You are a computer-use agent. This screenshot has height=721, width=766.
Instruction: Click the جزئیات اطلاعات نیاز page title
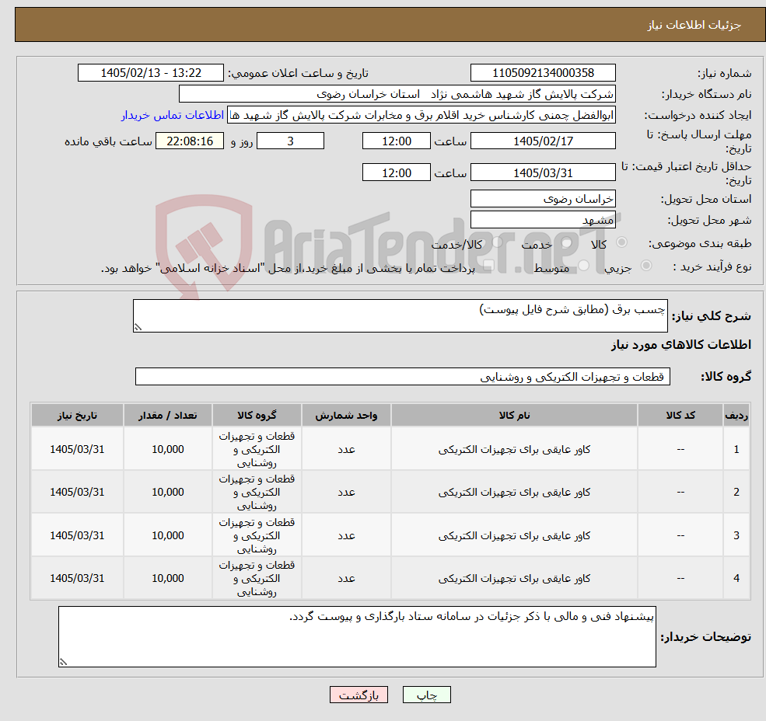(694, 25)
